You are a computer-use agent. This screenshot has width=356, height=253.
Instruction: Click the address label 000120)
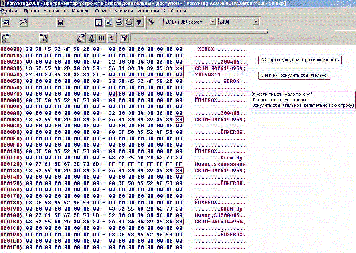11,164
